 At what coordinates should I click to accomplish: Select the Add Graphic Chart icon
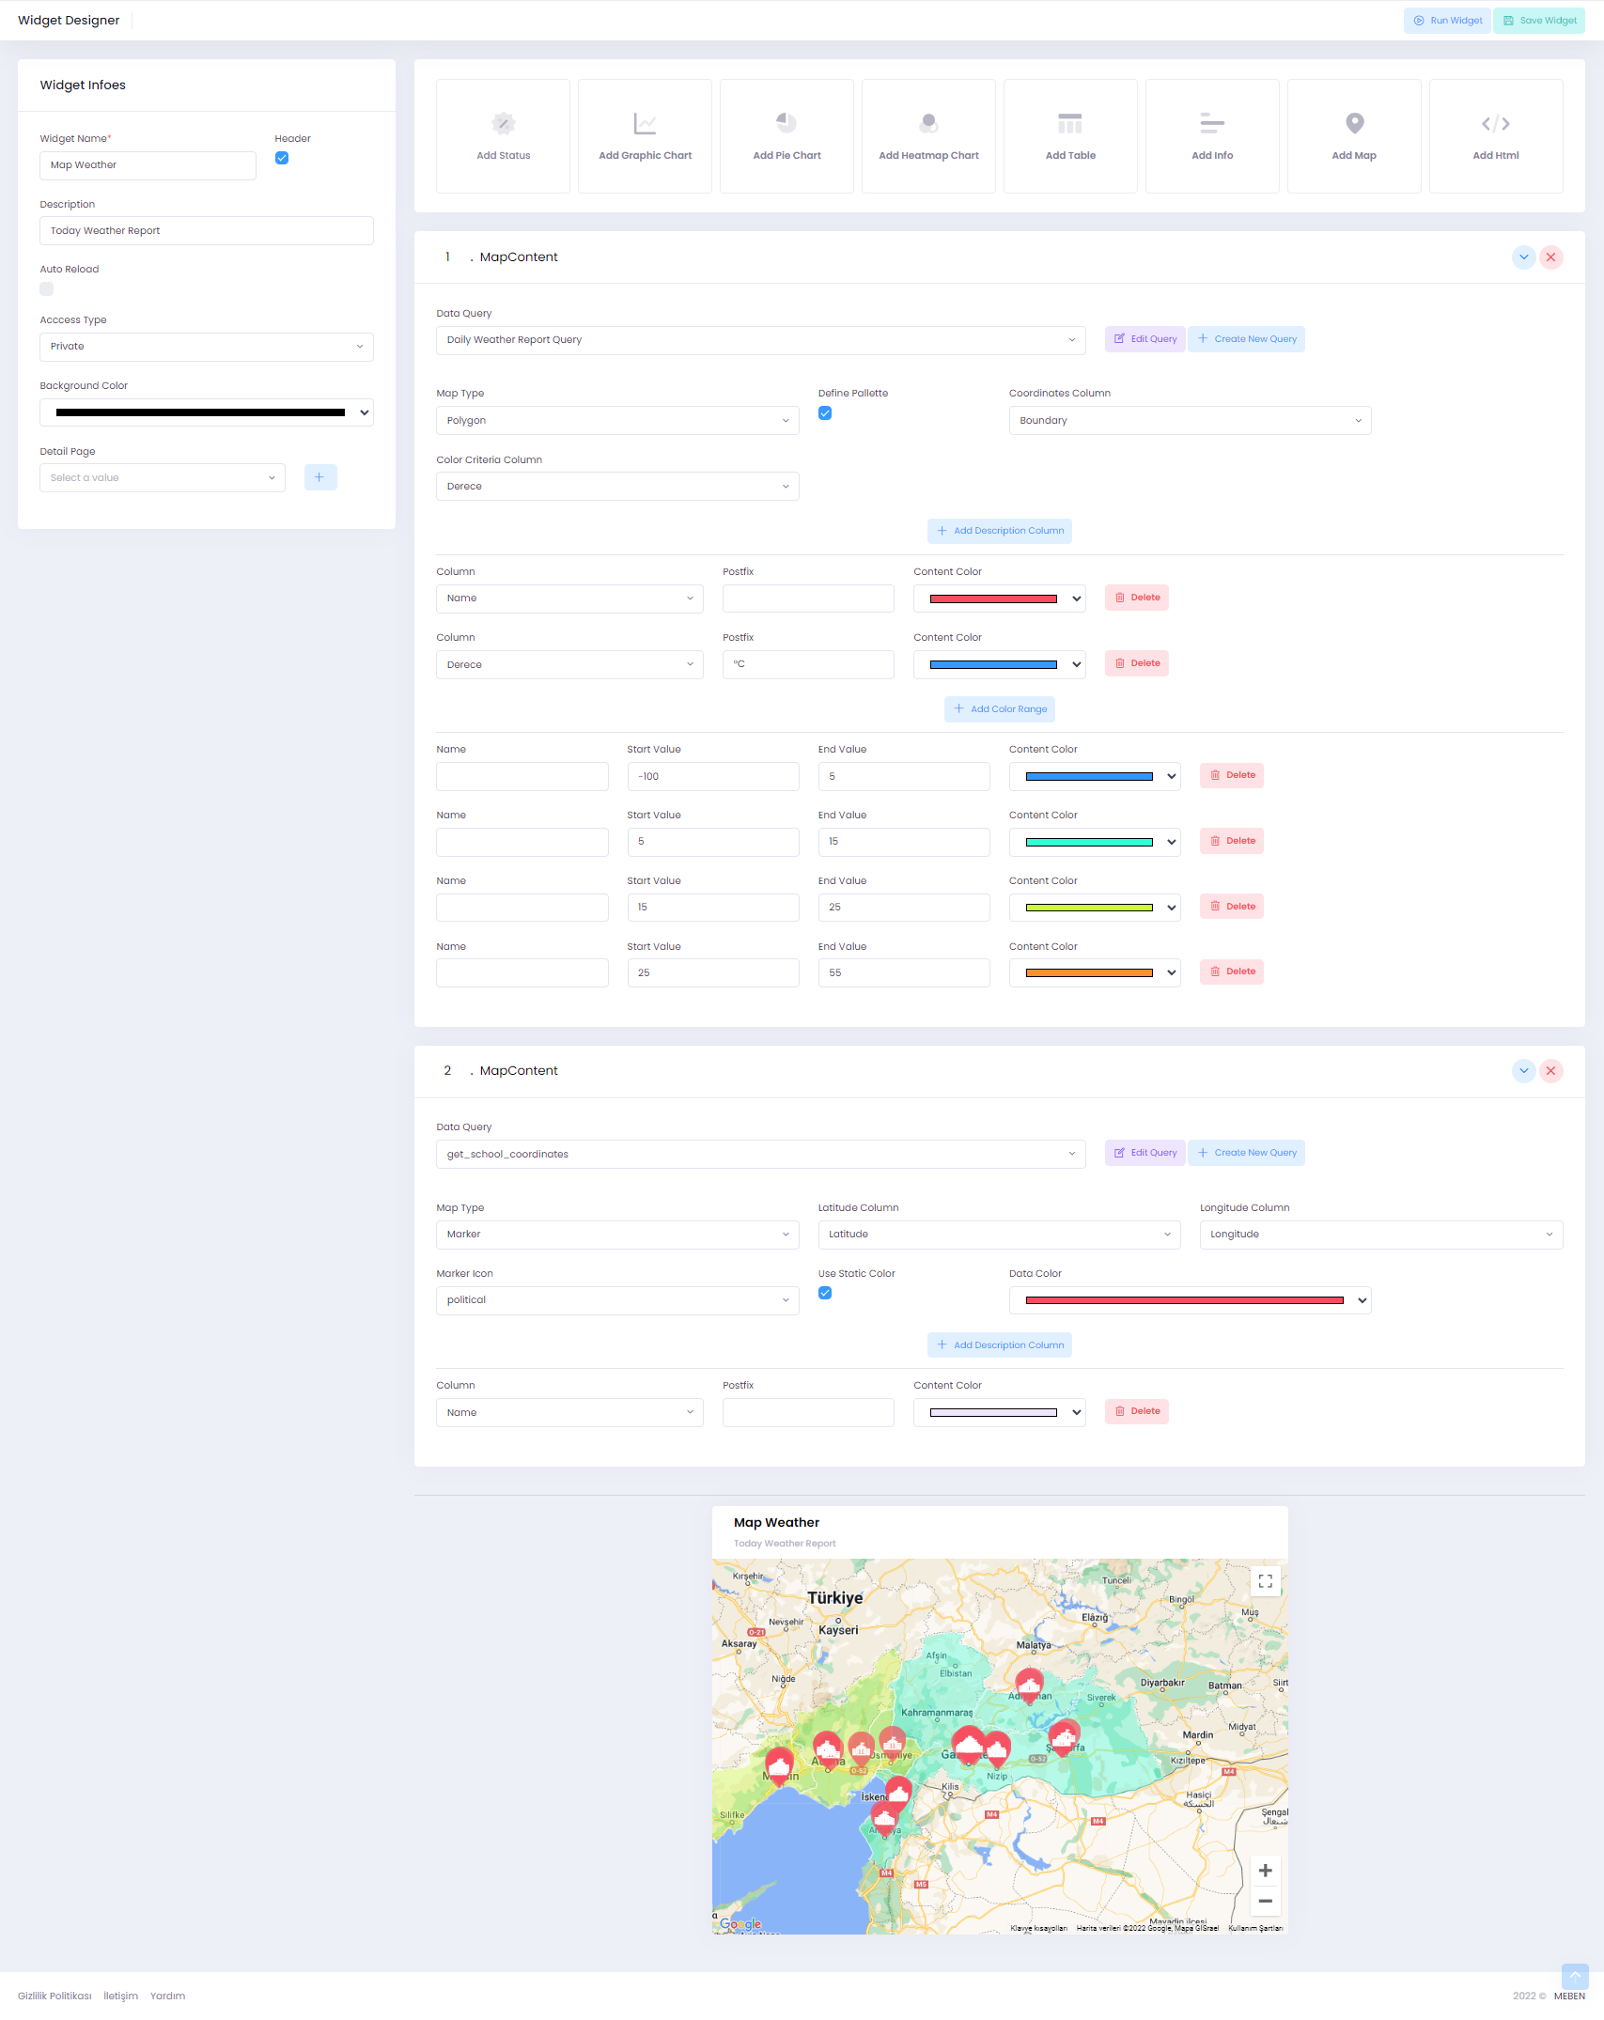click(645, 123)
